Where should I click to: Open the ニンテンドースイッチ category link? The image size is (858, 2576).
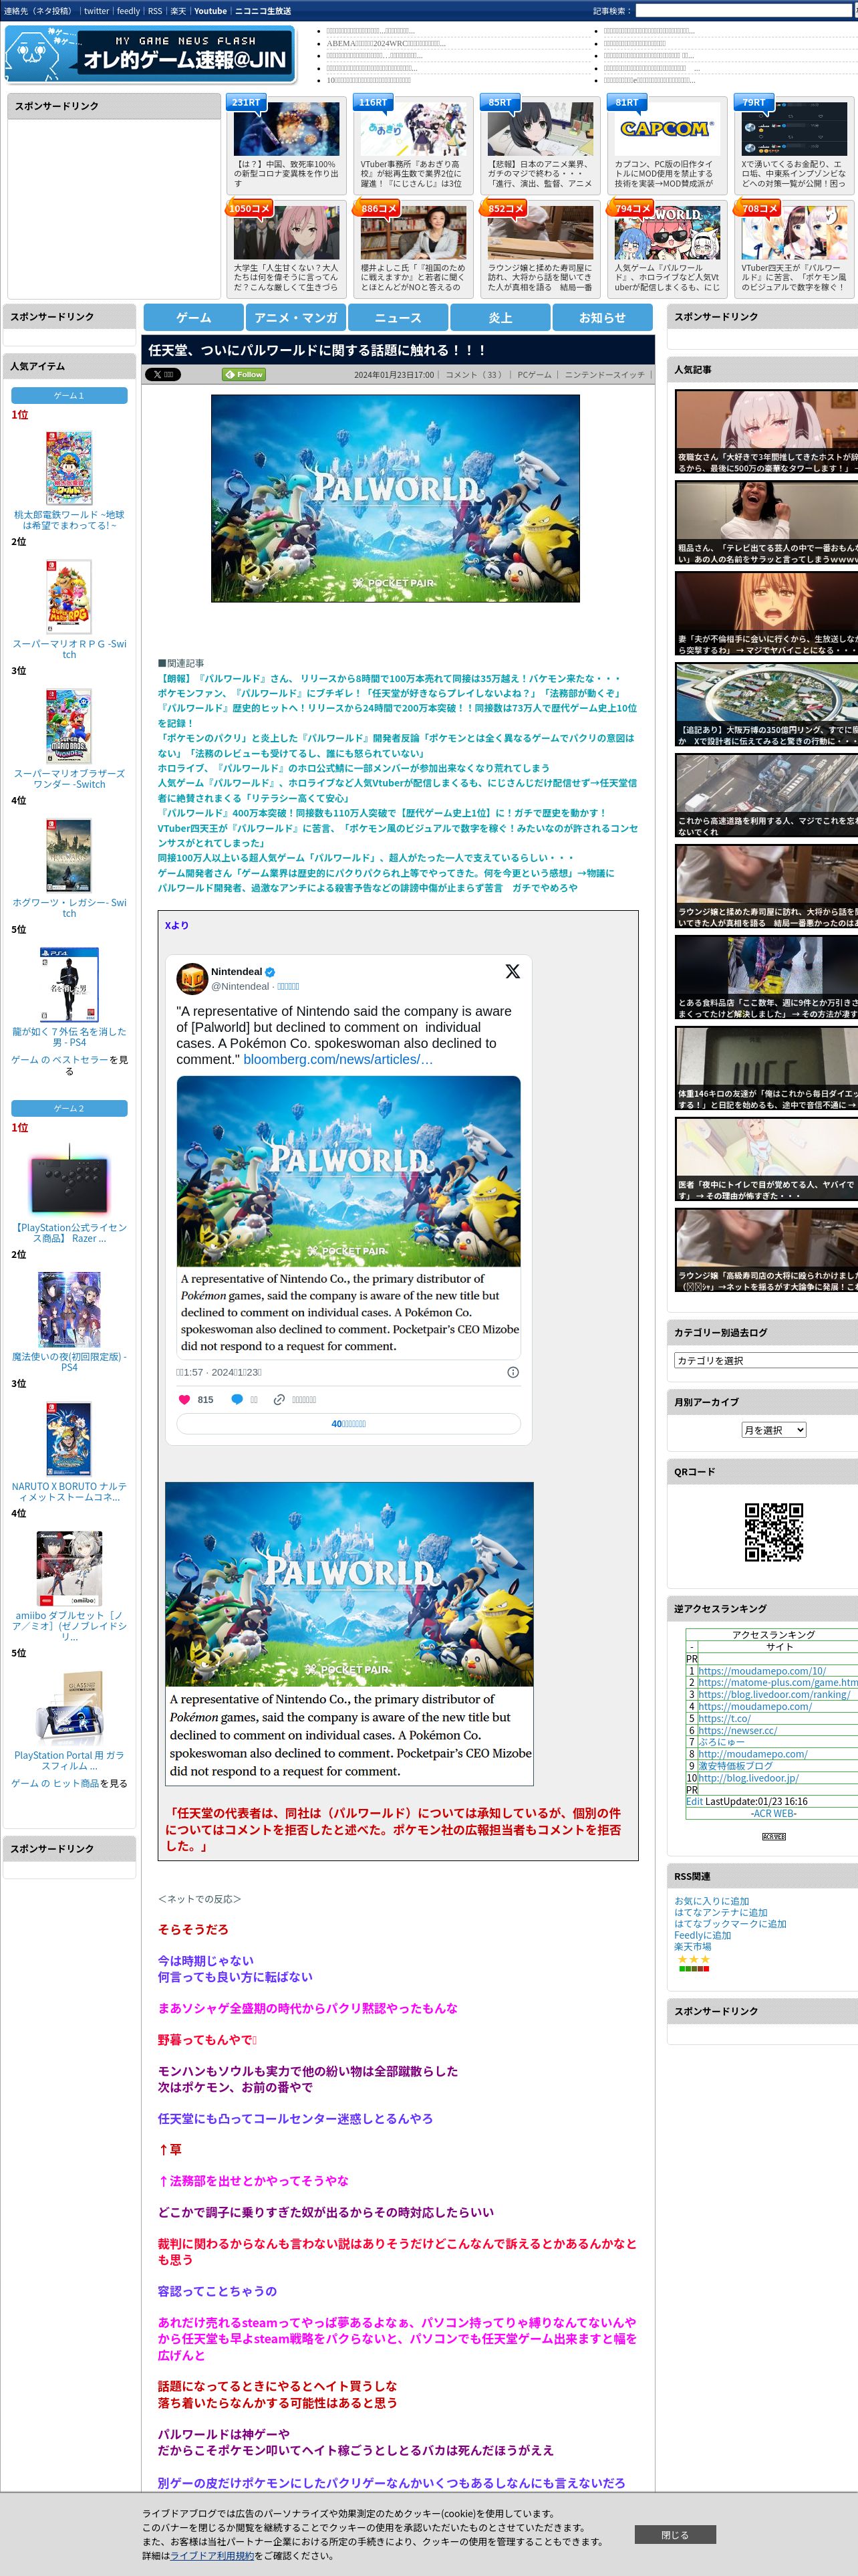[x=604, y=375]
